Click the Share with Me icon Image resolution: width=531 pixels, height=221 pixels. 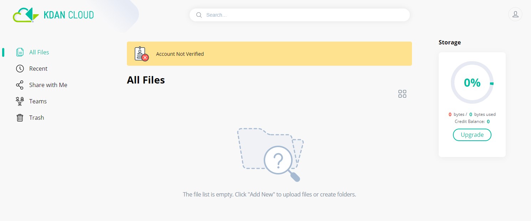point(20,85)
